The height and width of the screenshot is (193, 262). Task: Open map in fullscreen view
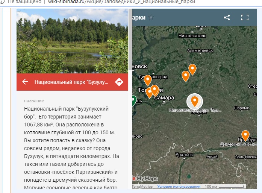[x=245, y=17]
